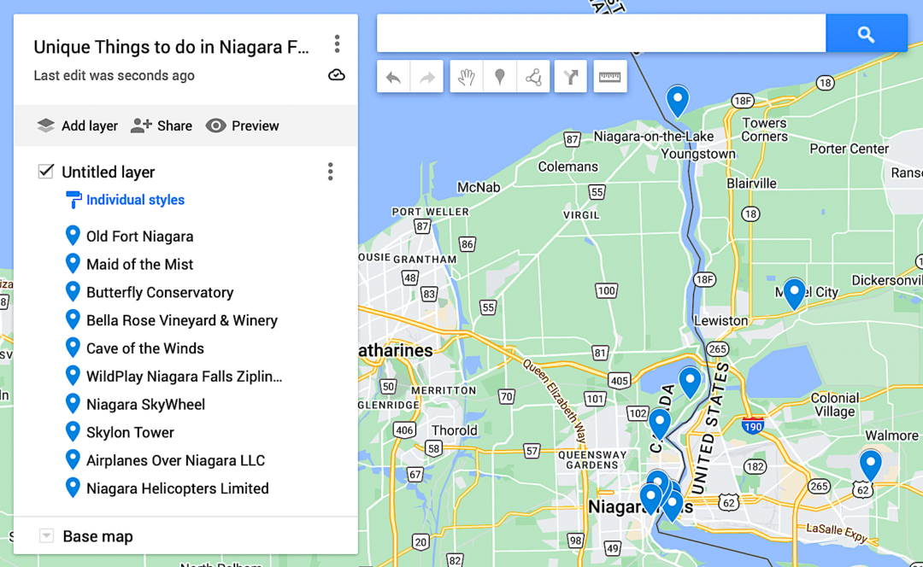Viewport: 923px width, 567px height.
Task: Select the measure distances ruler tool
Action: 610,77
